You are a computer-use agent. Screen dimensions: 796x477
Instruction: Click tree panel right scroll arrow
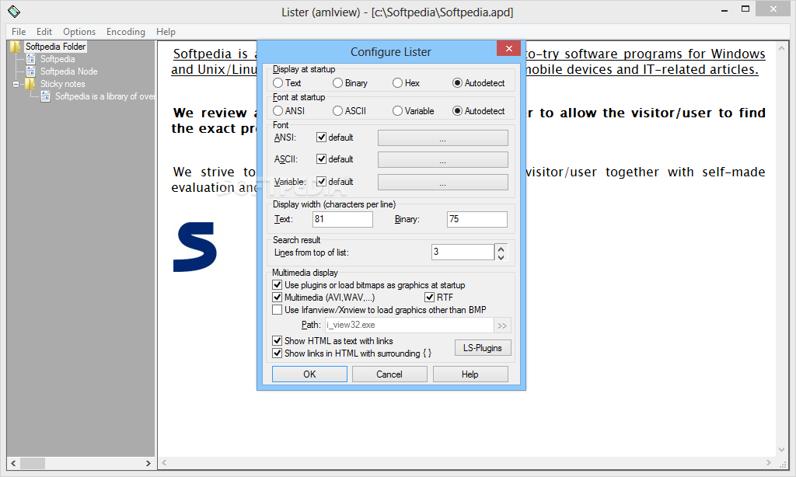pyautogui.click(x=148, y=463)
